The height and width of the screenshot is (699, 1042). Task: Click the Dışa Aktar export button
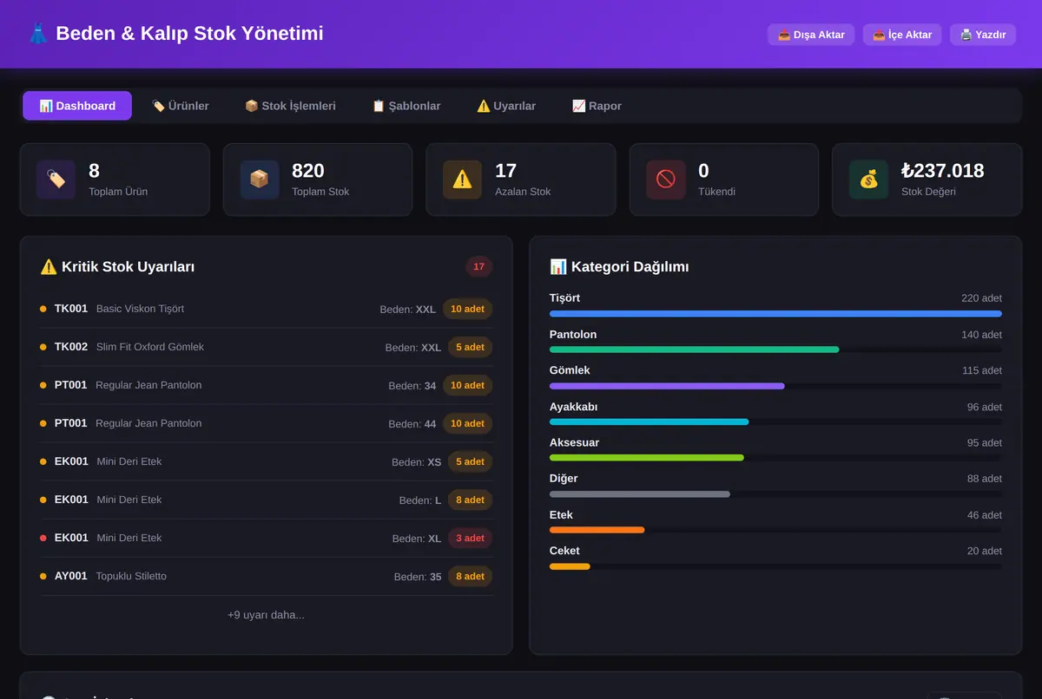click(811, 35)
